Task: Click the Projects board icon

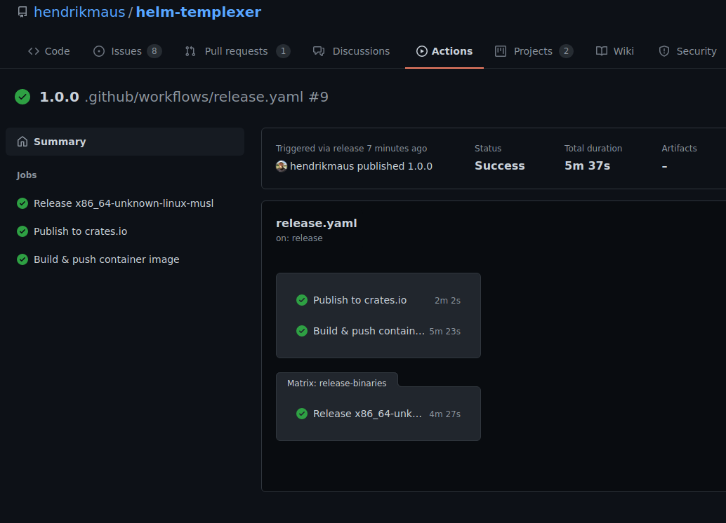Action: (x=501, y=51)
